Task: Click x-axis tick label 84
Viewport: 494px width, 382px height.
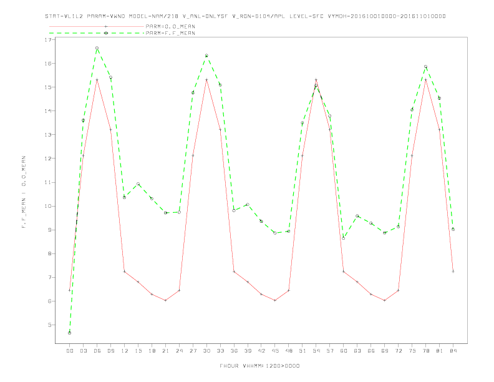Action: 453,351
